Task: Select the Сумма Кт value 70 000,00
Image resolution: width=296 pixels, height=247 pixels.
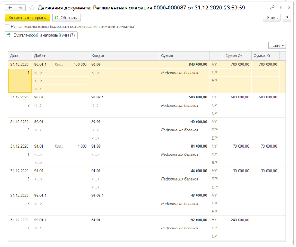Action: (269, 146)
